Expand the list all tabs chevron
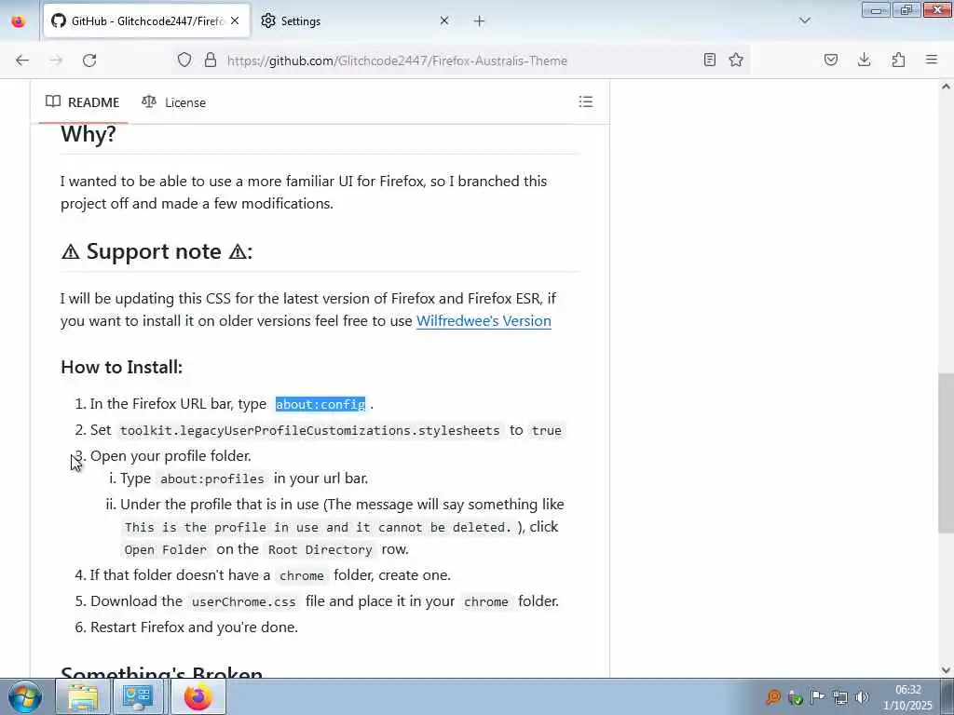This screenshot has height=715, width=954. 804,20
